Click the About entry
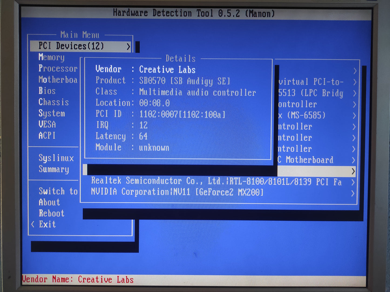This screenshot has height=292, width=390. click(49, 202)
